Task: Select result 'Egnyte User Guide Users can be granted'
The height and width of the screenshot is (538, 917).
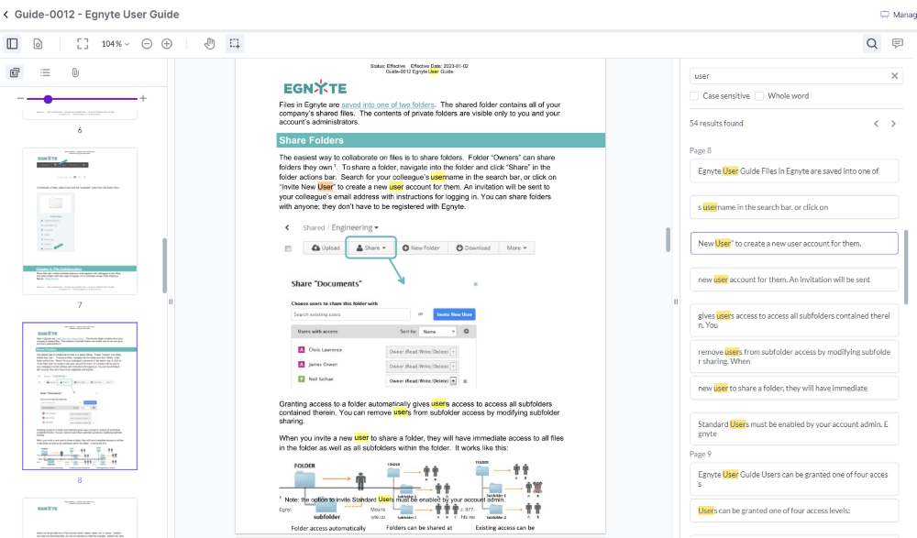Action: (x=794, y=479)
